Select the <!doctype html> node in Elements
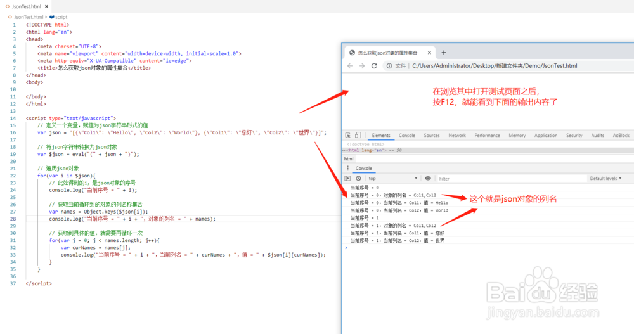Screen dimensions: 634x334 click(x=365, y=144)
